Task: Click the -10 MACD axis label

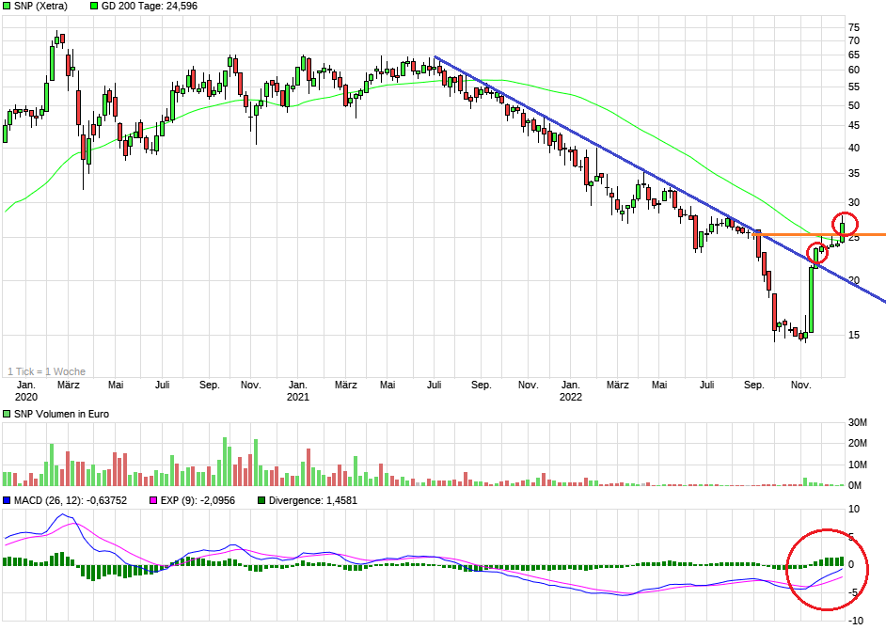Action: click(x=854, y=621)
